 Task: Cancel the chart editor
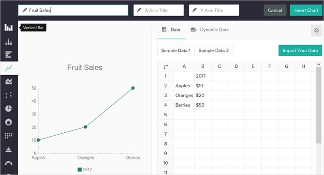(275, 10)
